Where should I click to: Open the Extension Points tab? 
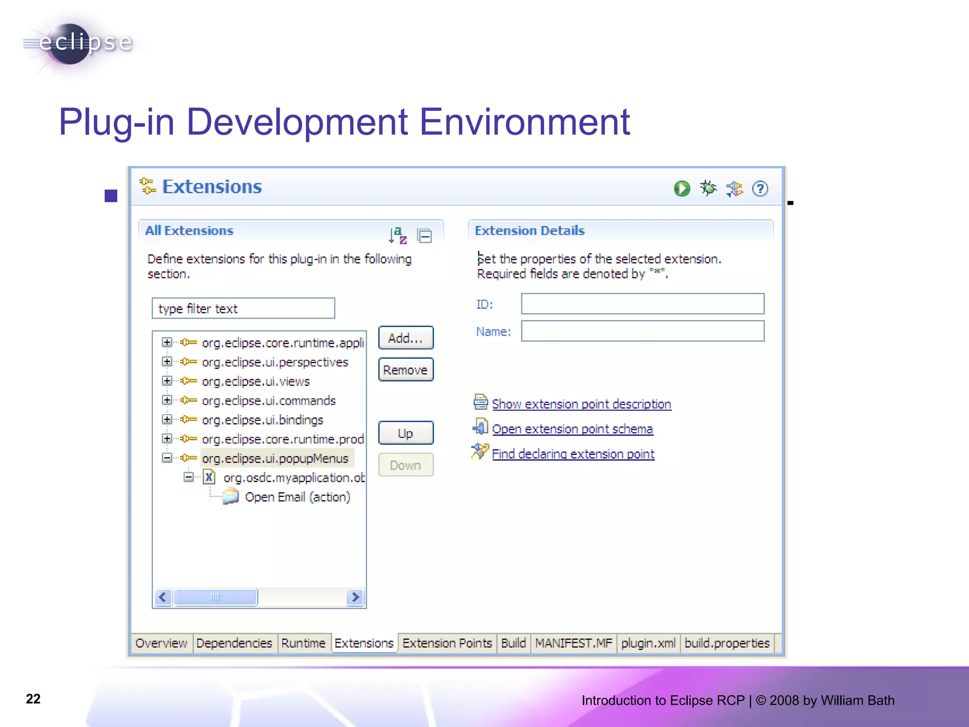pos(447,643)
